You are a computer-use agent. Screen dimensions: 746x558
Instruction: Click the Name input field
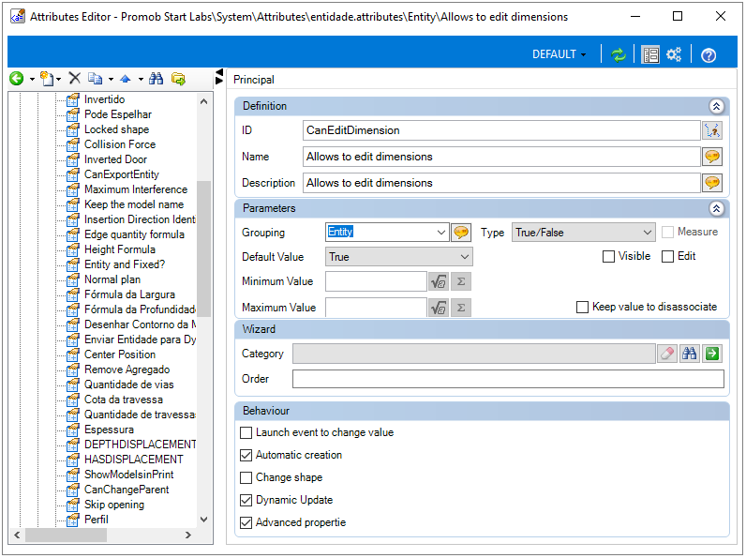click(501, 157)
